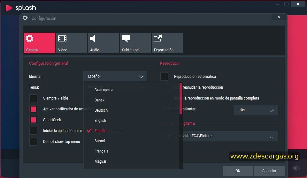Viewport: 307px width, 178px height.
Task: Open the General settings tab
Action: (40, 43)
